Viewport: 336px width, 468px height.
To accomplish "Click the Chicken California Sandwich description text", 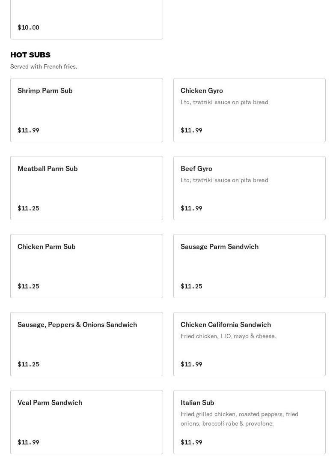I will point(228,336).
